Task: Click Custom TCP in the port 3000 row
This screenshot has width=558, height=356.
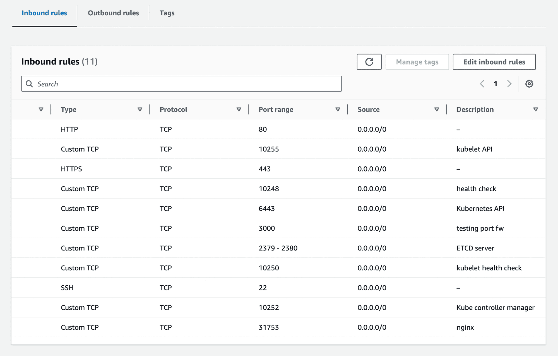Action: point(80,228)
